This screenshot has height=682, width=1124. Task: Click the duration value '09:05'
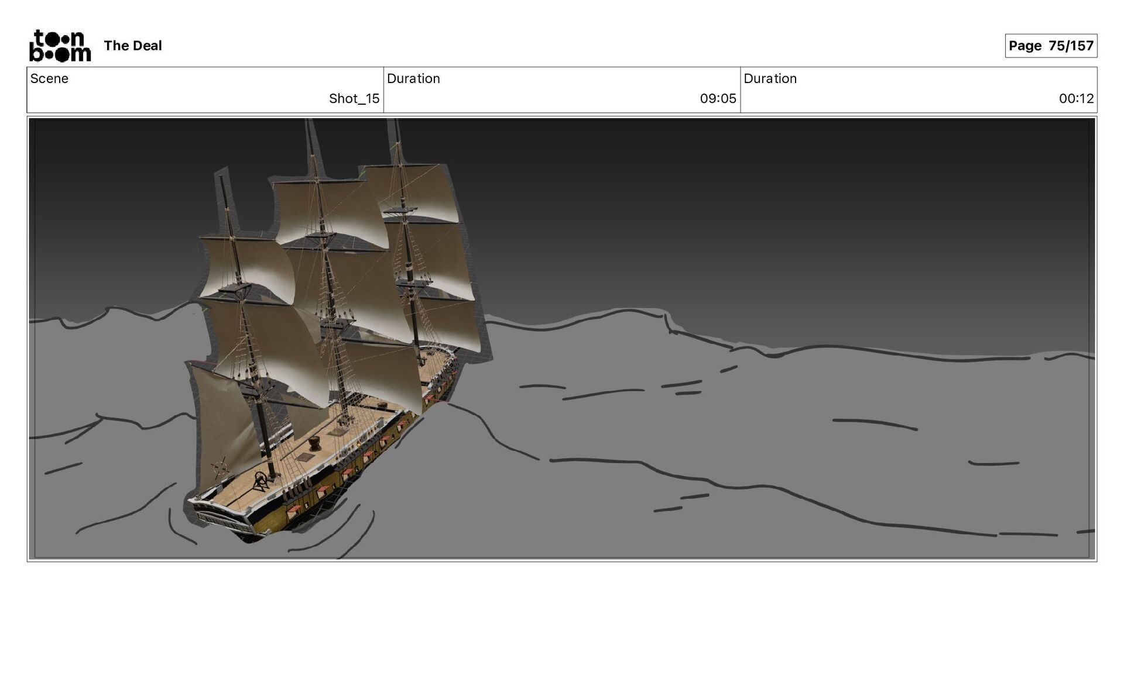pos(718,98)
